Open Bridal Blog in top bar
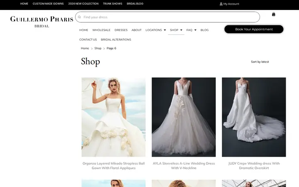The width and height of the screenshot is (299, 187). coord(135,4)
